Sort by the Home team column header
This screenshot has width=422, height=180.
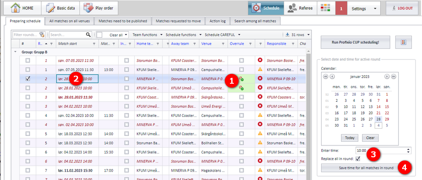point(145,44)
